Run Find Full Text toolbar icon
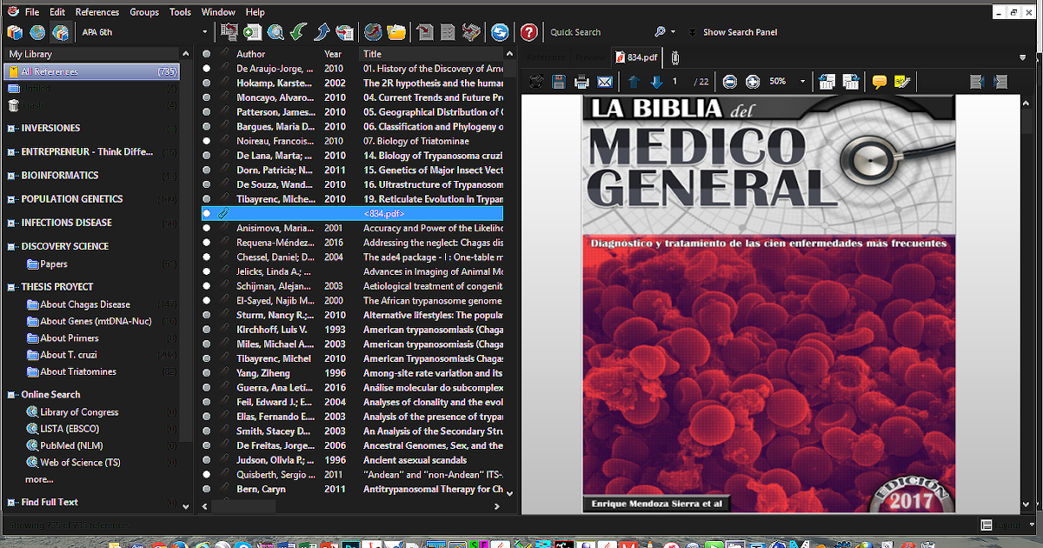 point(345,32)
